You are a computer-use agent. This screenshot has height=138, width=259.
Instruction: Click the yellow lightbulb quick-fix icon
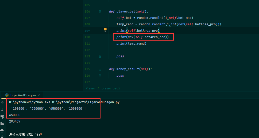105,30
